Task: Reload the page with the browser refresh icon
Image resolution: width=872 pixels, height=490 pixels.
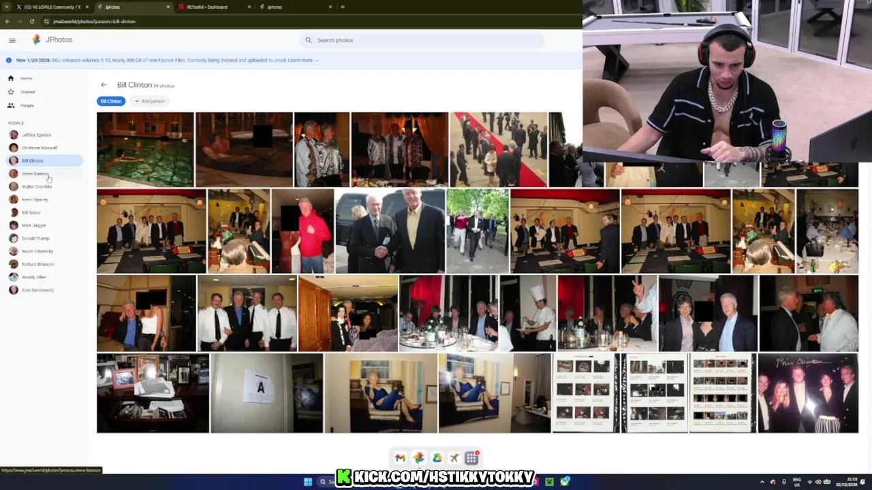Action: click(32, 21)
